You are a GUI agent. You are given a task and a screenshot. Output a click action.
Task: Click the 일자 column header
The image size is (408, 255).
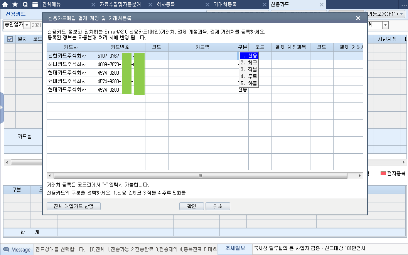22,39
